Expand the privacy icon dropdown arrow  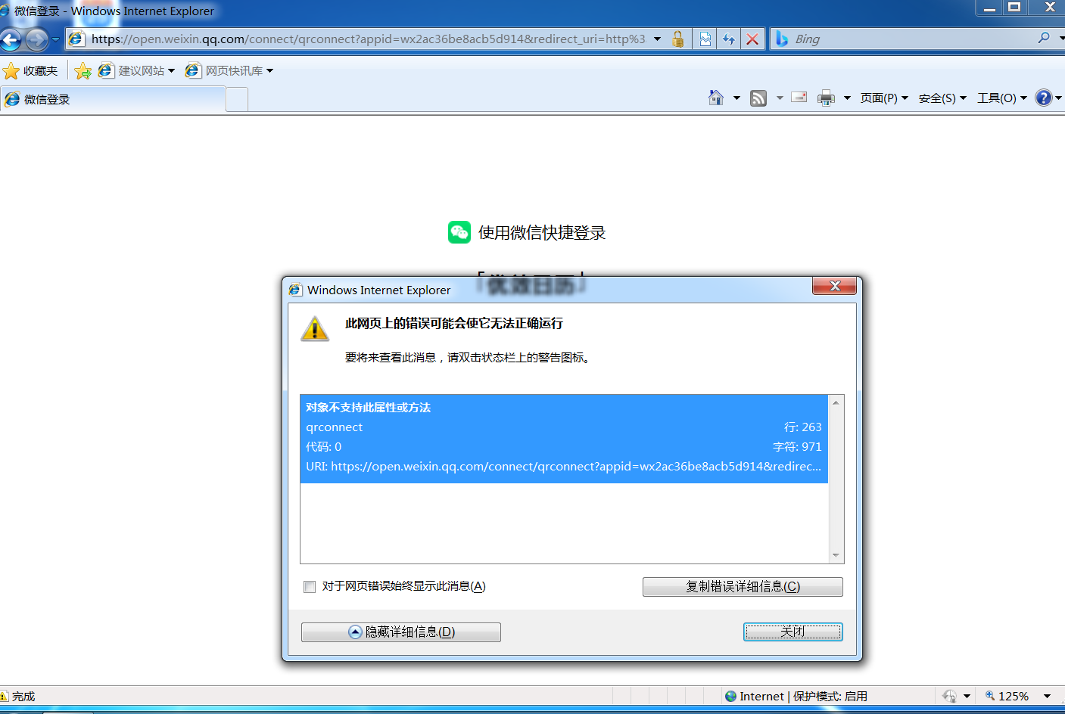[967, 696]
